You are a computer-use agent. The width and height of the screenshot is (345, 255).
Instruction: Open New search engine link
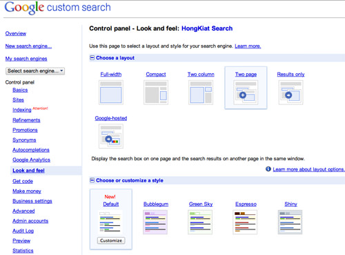click(28, 46)
